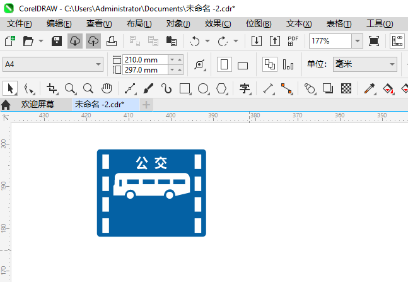Toggle full-screen preview

[x=374, y=41]
